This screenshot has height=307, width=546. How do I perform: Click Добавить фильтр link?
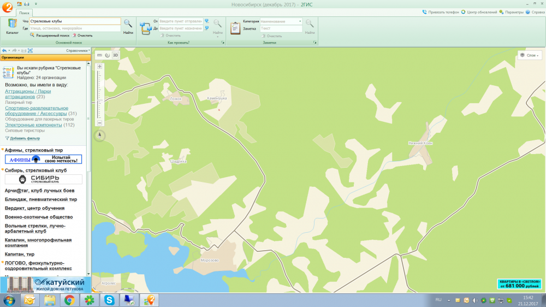pos(25,138)
